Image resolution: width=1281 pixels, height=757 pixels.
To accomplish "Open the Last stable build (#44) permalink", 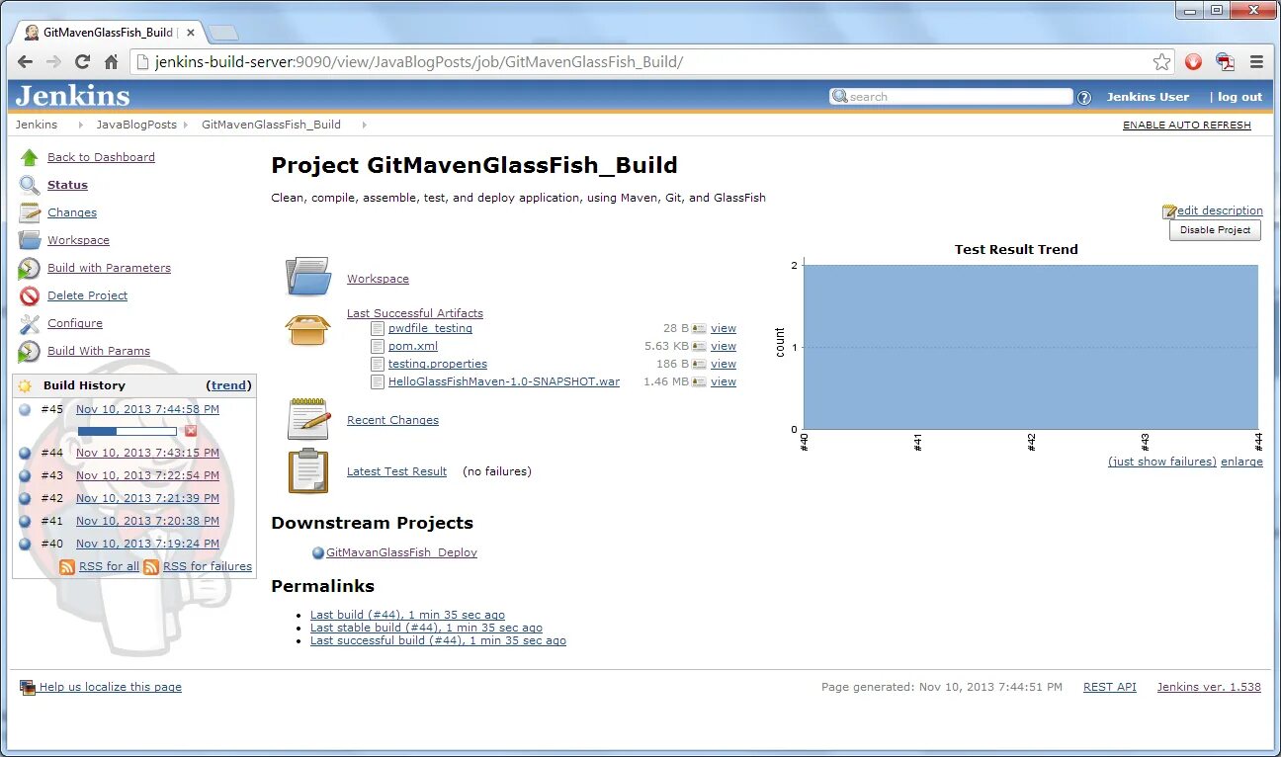I will pos(426,628).
